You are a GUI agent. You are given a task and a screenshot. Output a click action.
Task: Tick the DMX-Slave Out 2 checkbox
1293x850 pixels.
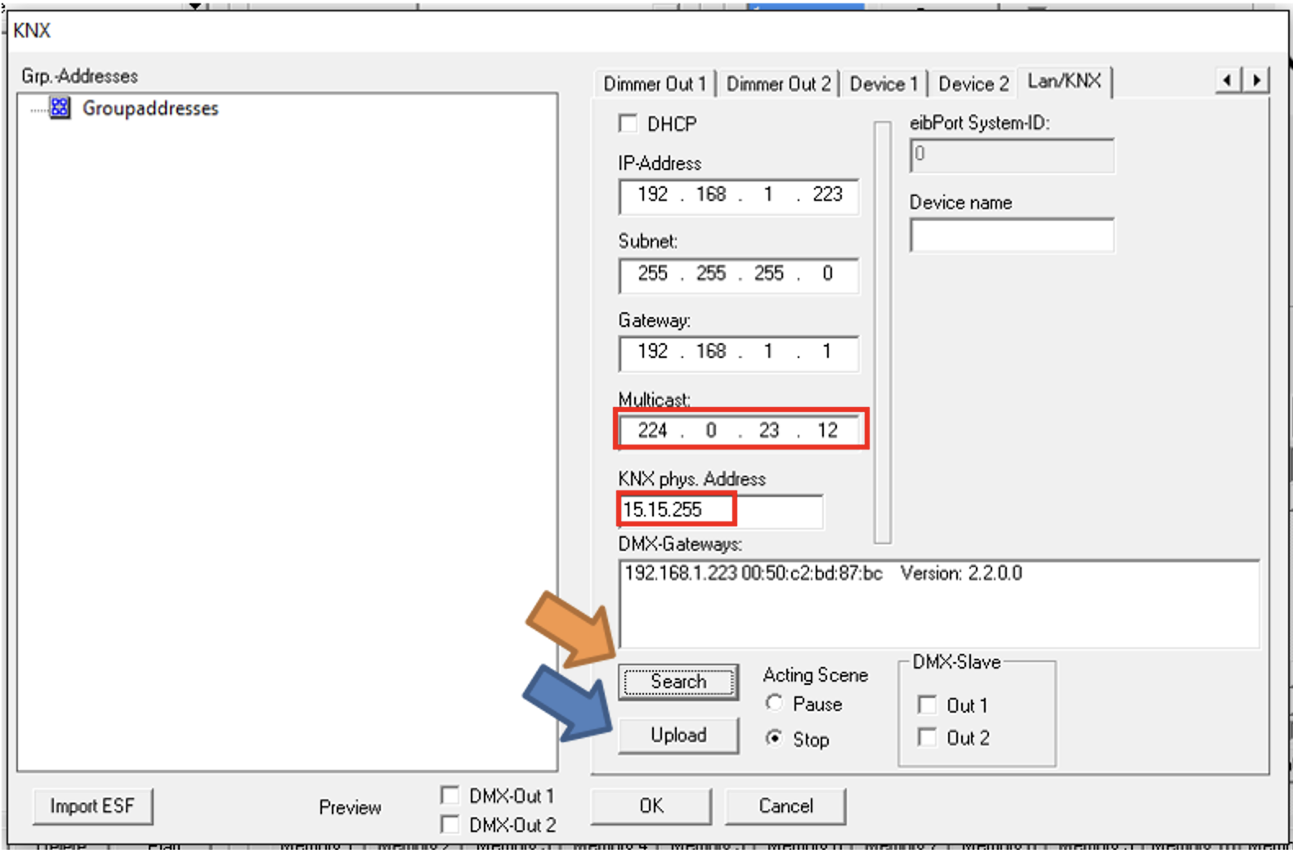click(x=927, y=737)
